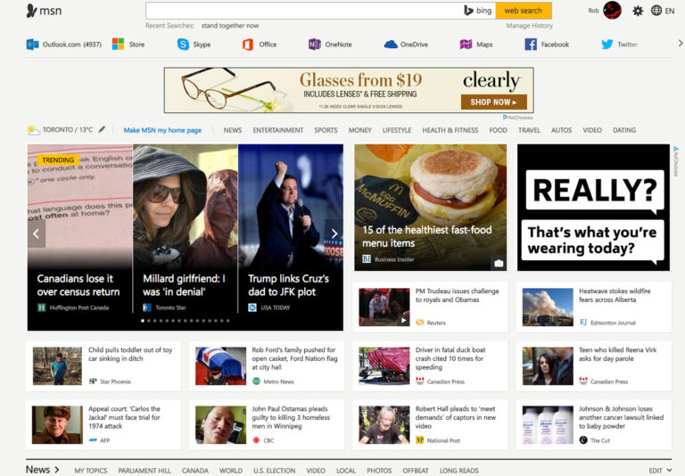Expand the shortcuts bar with right chevron
The height and width of the screenshot is (476, 685).
(x=681, y=43)
